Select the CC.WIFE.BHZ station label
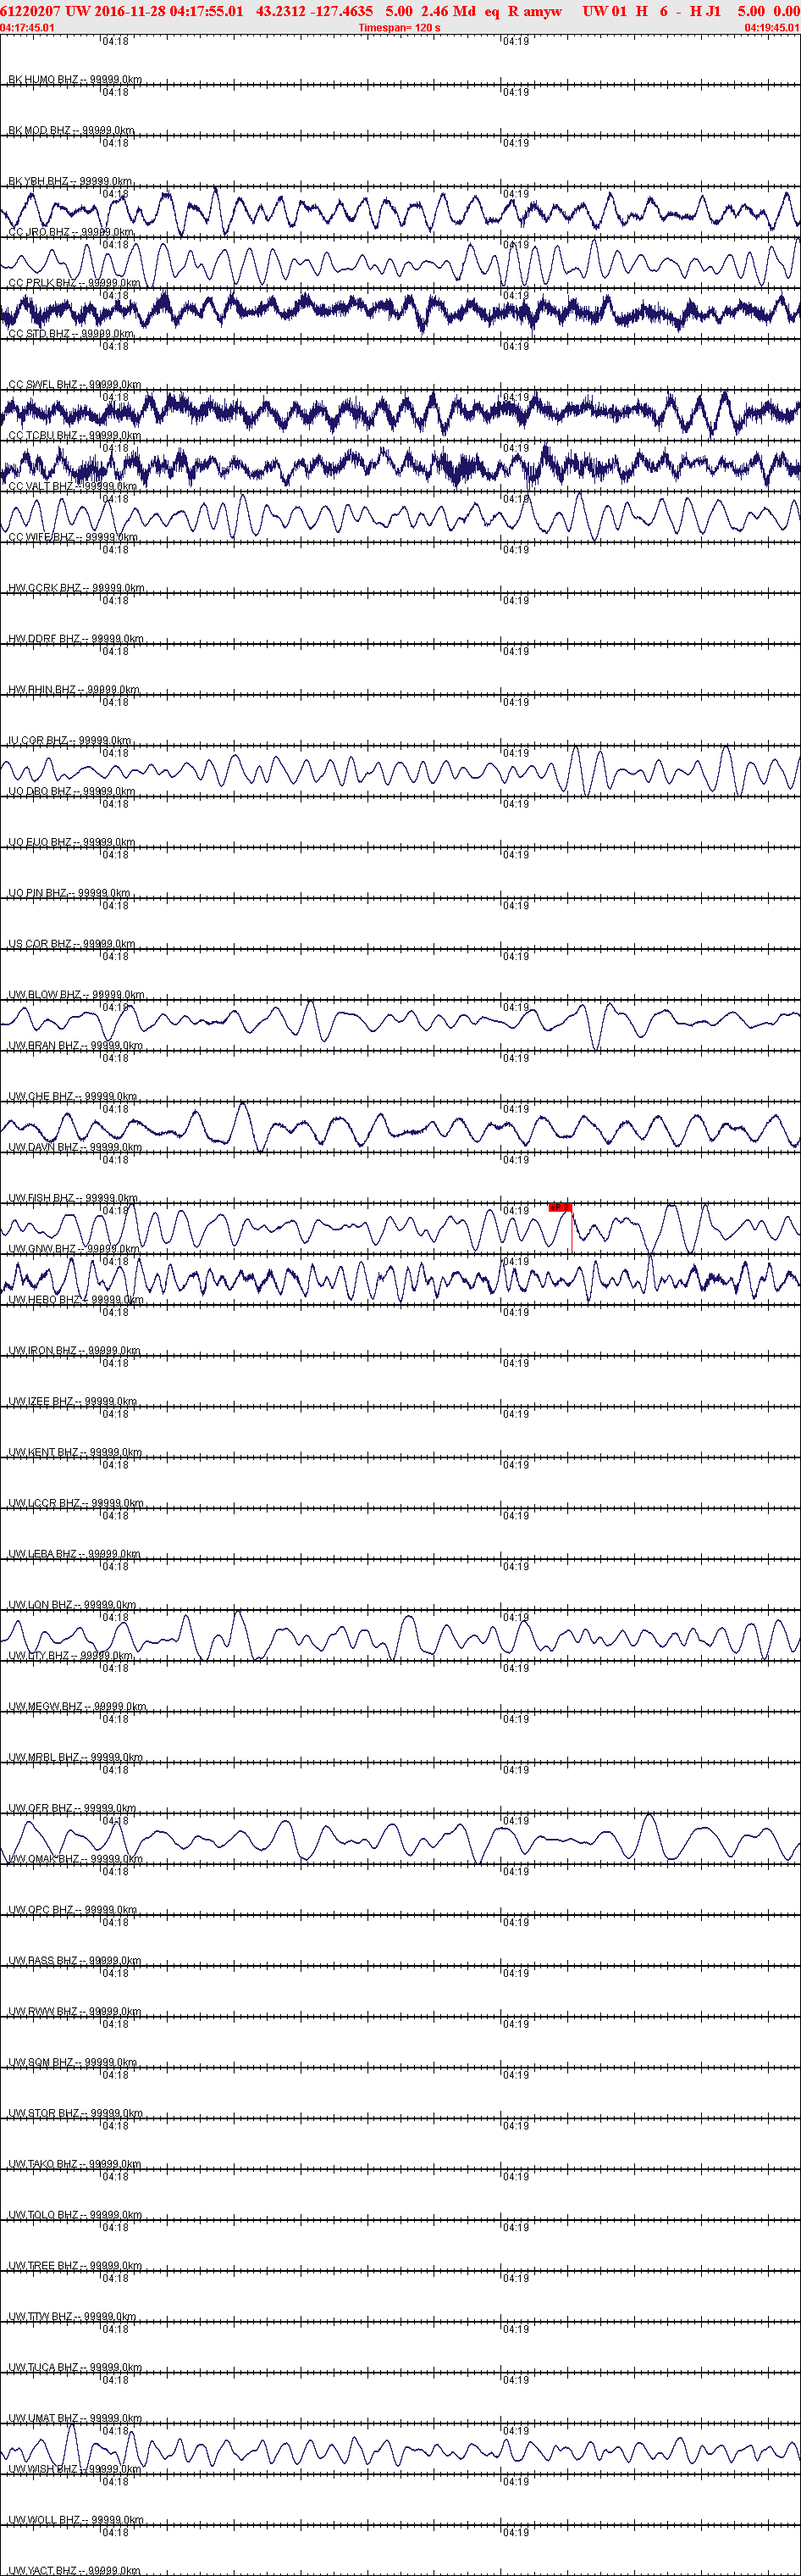 point(73,538)
